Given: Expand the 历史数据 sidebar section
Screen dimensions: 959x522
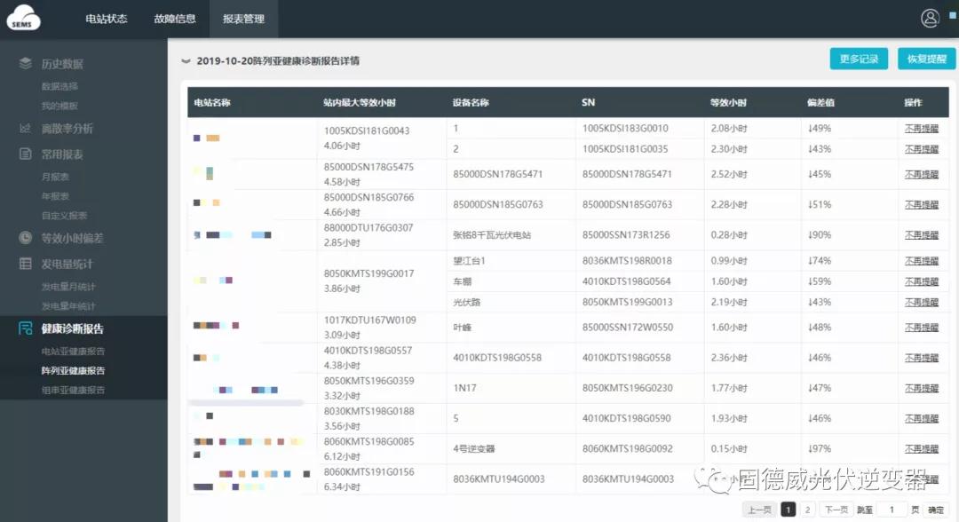Looking at the screenshot, I should (62, 64).
